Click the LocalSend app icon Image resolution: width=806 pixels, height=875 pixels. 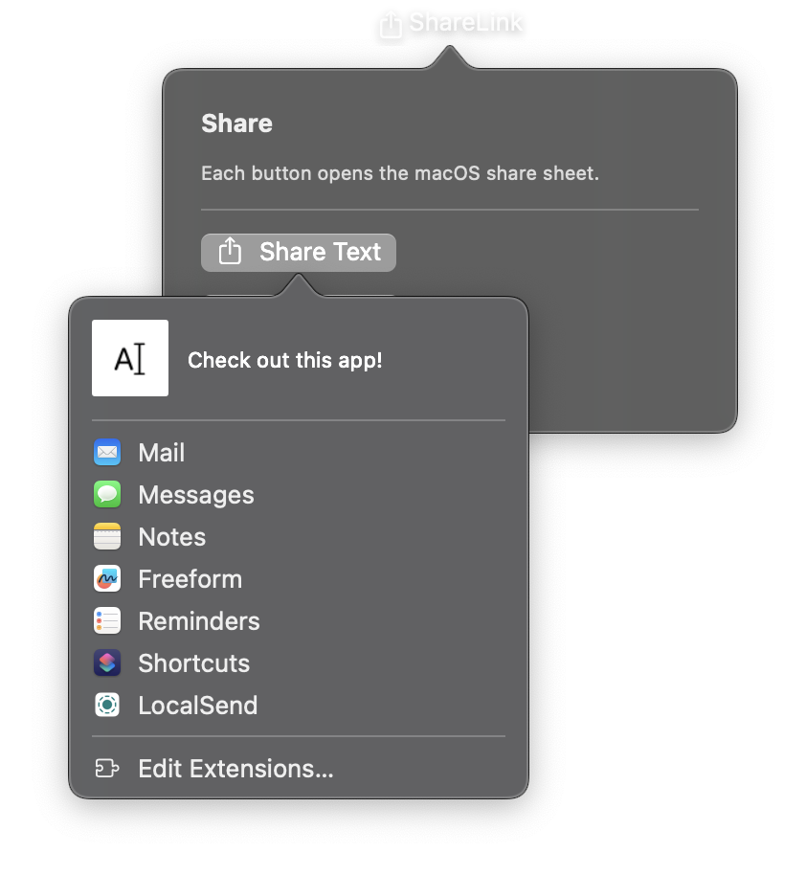click(107, 705)
